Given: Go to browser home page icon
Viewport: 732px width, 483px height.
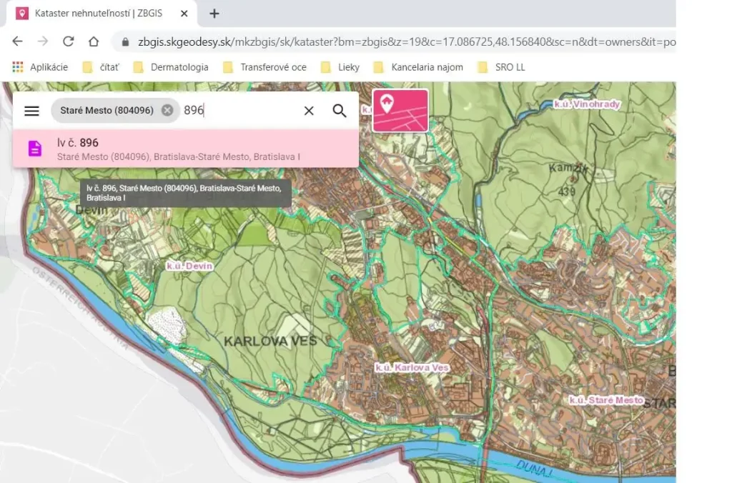Looking at the screenshot, I should (94, 41).
